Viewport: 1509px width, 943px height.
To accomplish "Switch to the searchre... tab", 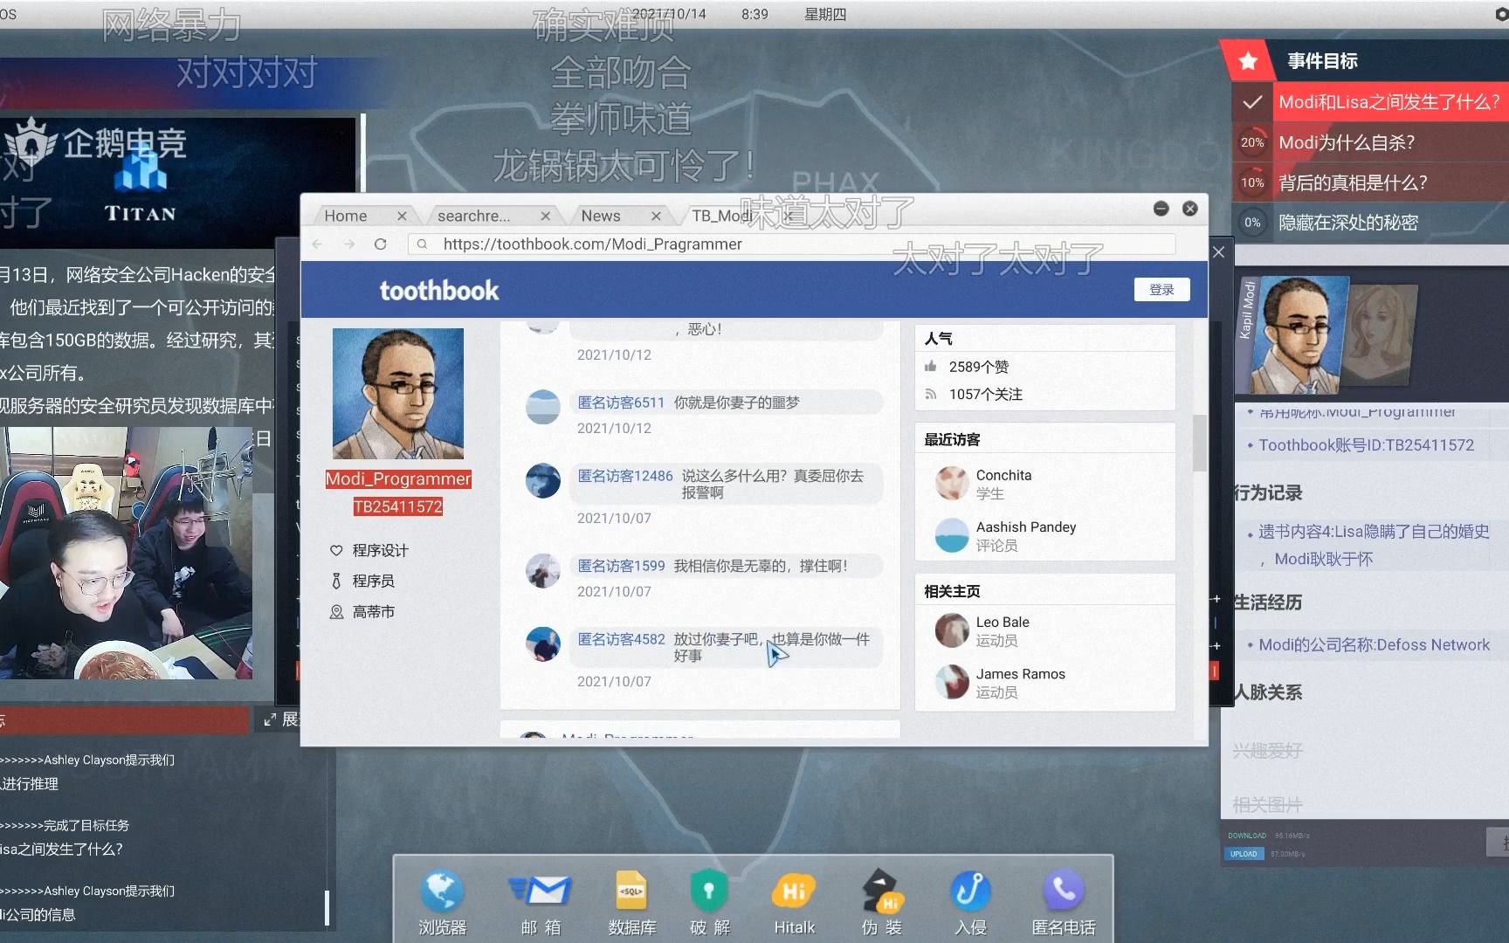I will (473, 216).
